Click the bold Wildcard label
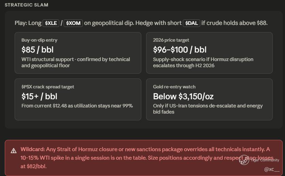 pos(32,149)
